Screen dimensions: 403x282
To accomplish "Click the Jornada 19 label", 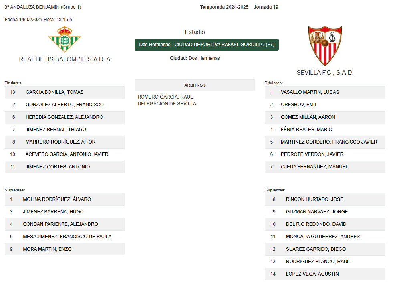I will pyautogui.click(x=266, y=7).
